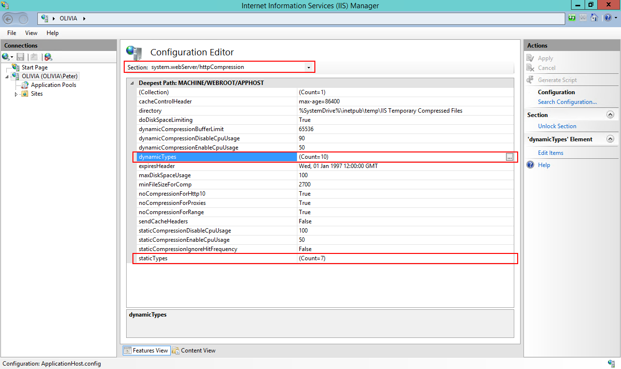Click the Save icon in Connections toolbar
The image size is (621, 369).
[x=20, y=57]
